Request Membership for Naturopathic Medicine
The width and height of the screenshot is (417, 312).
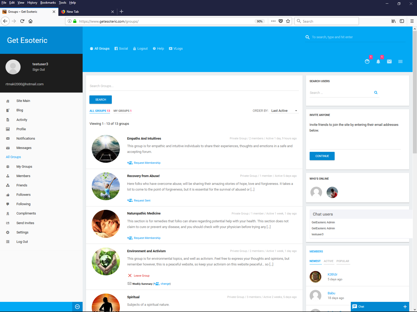[x=147, y=238]
